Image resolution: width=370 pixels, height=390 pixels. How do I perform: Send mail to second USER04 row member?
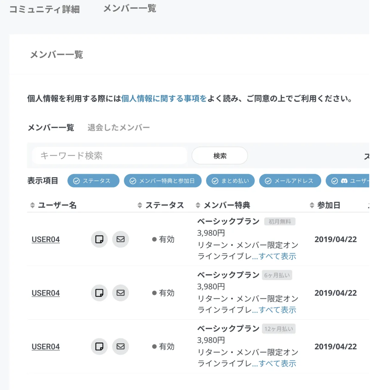click(121, 293)
